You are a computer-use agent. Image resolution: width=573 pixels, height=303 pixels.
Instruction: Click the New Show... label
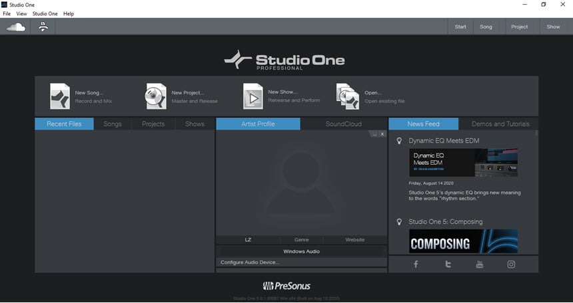[x=283, y=92]
